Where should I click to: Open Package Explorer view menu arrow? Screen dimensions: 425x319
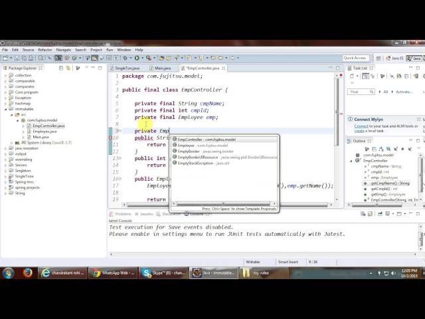point(86,67)
